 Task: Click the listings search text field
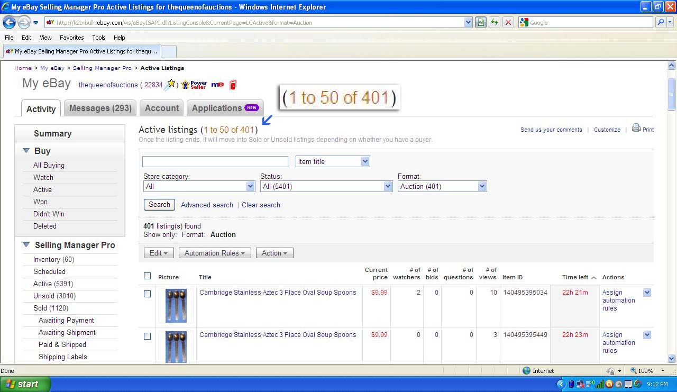click(215, 161)
